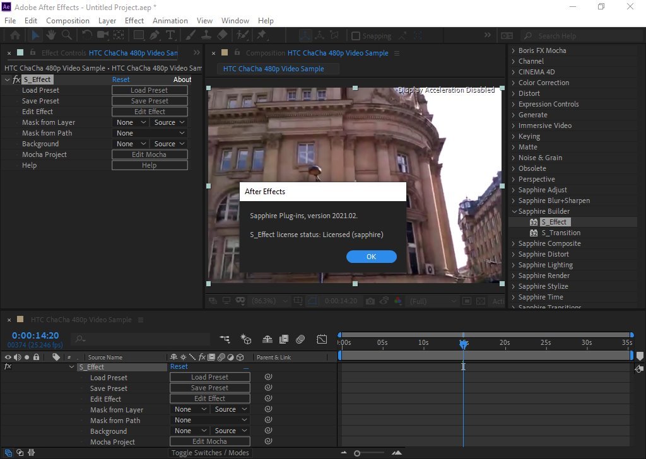Toggle the Transparency Grid button in viewer

(x=480, y=301)
